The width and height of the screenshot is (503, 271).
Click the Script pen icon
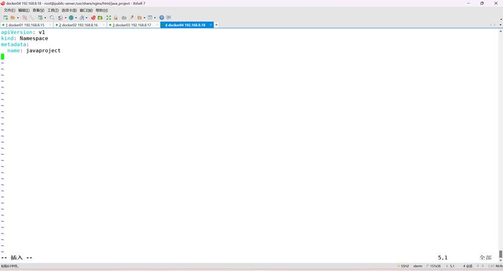132,18
